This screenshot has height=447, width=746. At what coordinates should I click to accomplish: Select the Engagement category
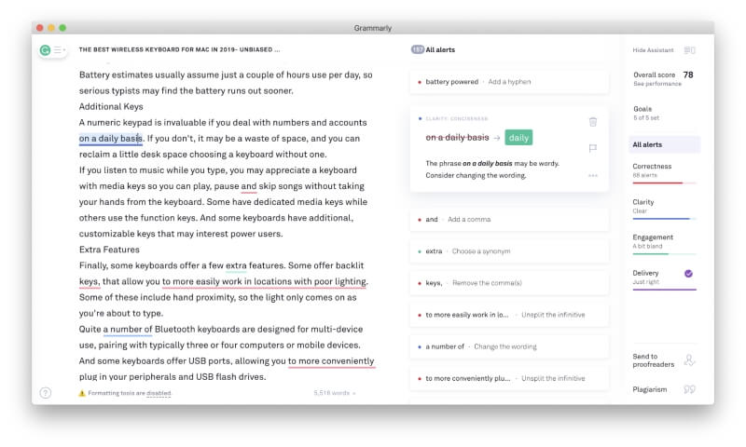point(664,242)
